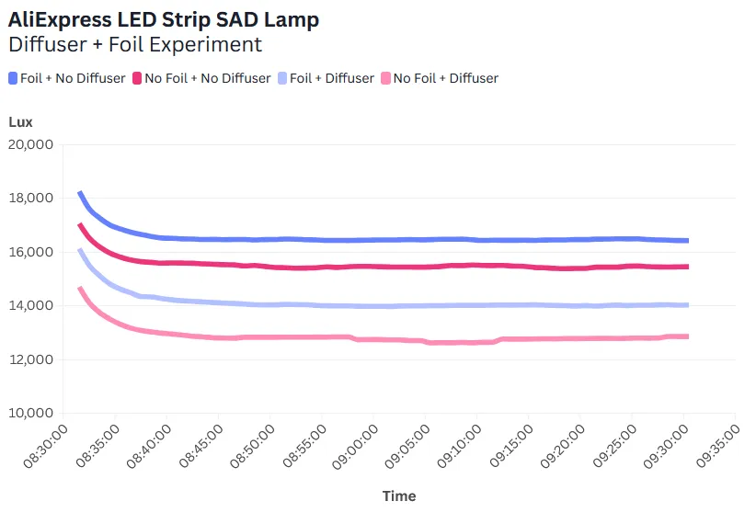Select the 10,000 y-axis tick label
This screenshot has width=756, height=524.
pos(31,413)
